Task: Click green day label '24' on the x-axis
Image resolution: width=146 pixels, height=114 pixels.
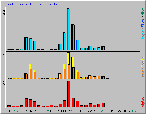Action: [107, 111]
